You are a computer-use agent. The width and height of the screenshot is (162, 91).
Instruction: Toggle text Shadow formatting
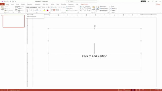pyautogui.click(x=33, y=10)
